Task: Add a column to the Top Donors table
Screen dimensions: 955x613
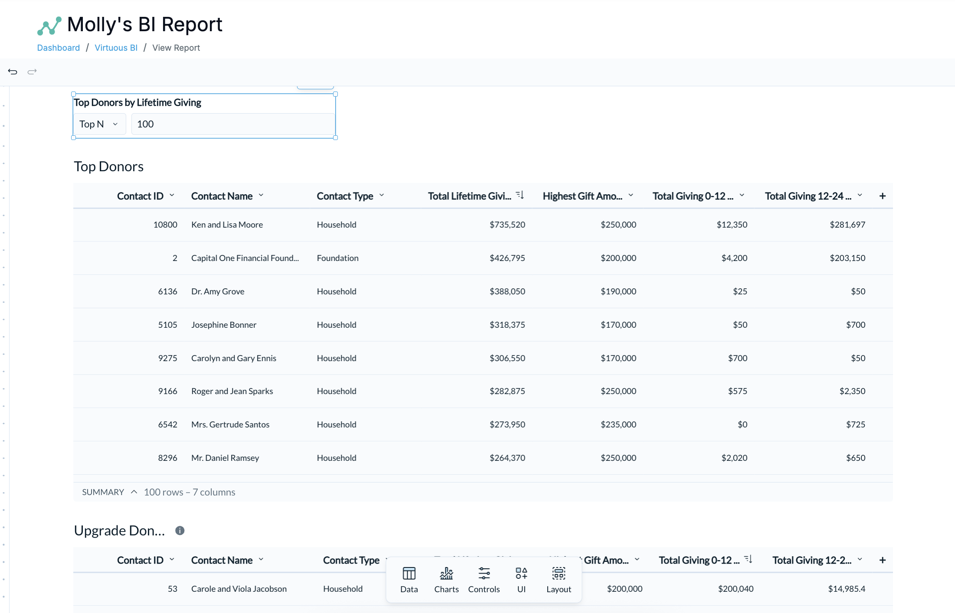Action: pyautogui.click(x=883, y=196)
